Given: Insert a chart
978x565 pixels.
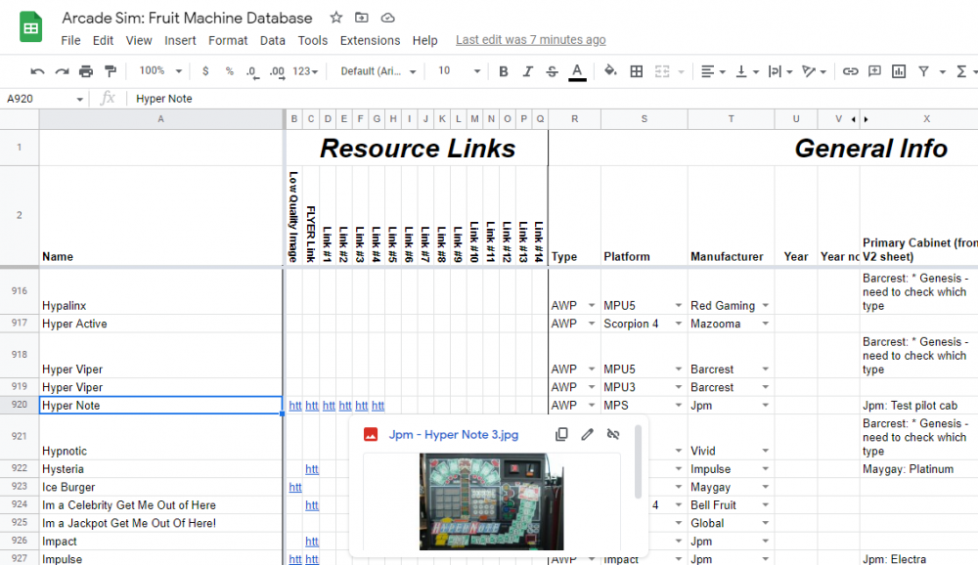Looking at the screenshot, I should tap(899, 71).
